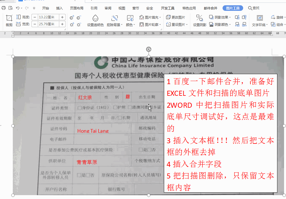
Task: Click the red text 青青草原
Action: pos(87,162)
